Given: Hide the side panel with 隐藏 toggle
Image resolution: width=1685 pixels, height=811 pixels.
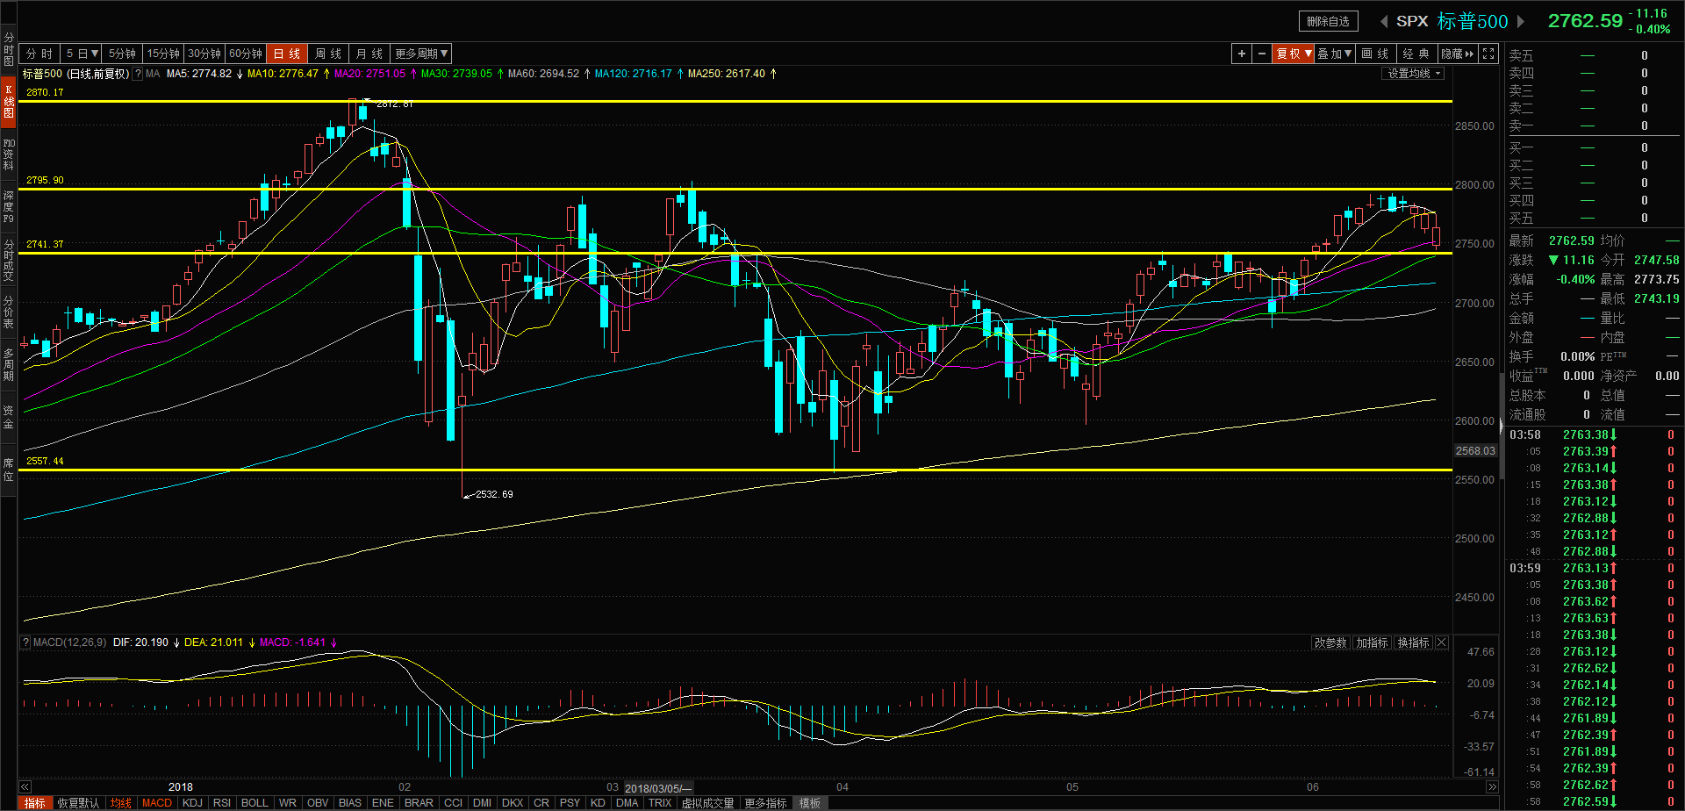Looking at the screenshot, I should coord(1457,54).
